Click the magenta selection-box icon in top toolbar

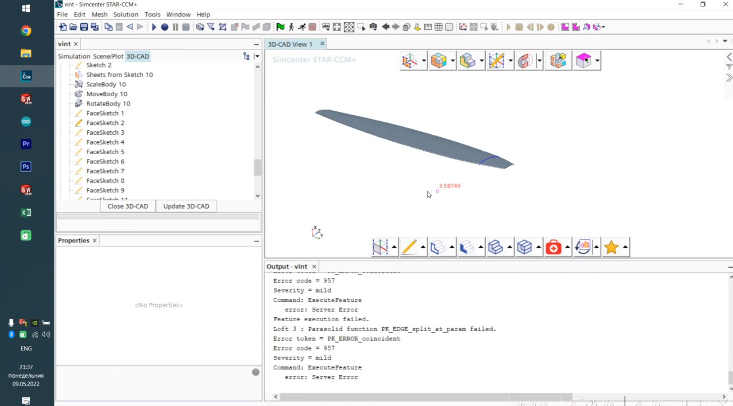(x=565, y=27)
